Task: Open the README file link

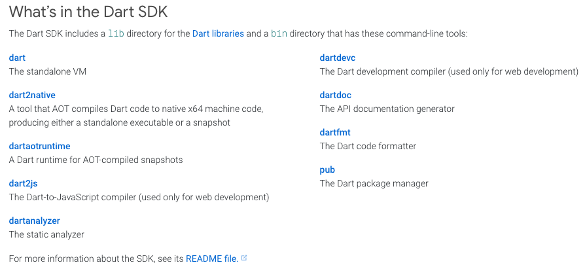Action: click(x=212, y=258)
